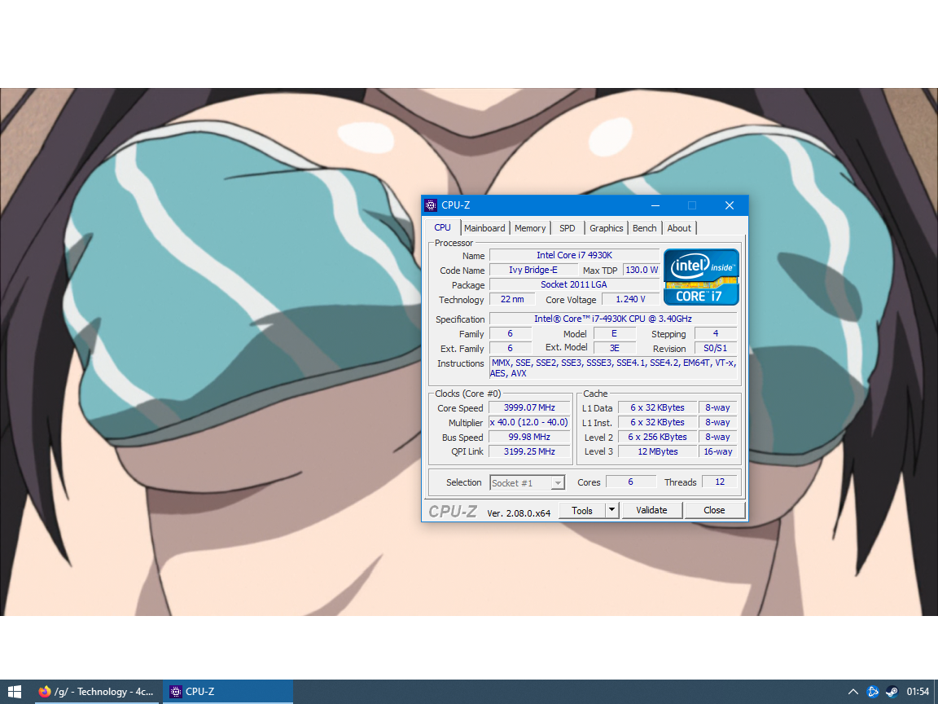Image resolution: width=938 pixels, height=704 pixels.
Task: Click the package value Socket 2011 LGA
Action: click(574, 285)
